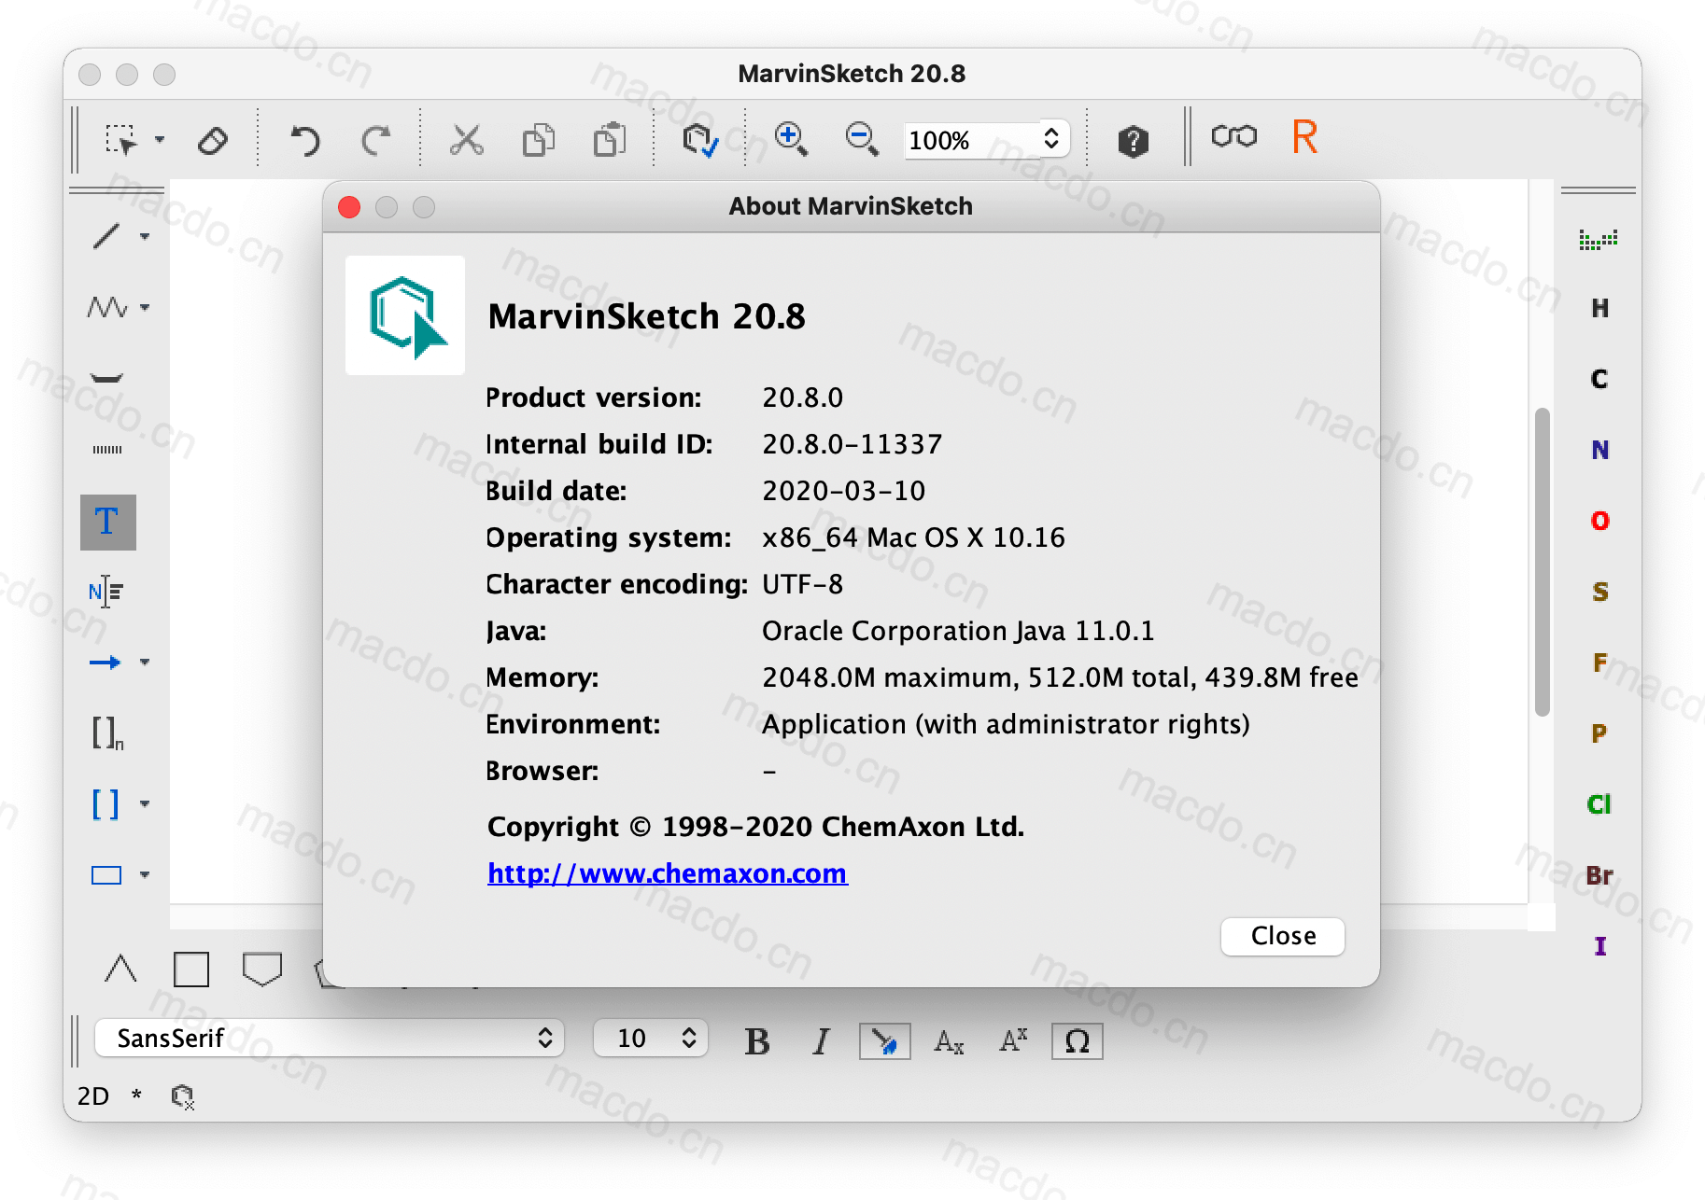Toggle text color paint button
Screen dimensions: 1705x1200
[x=884, y=1041]
